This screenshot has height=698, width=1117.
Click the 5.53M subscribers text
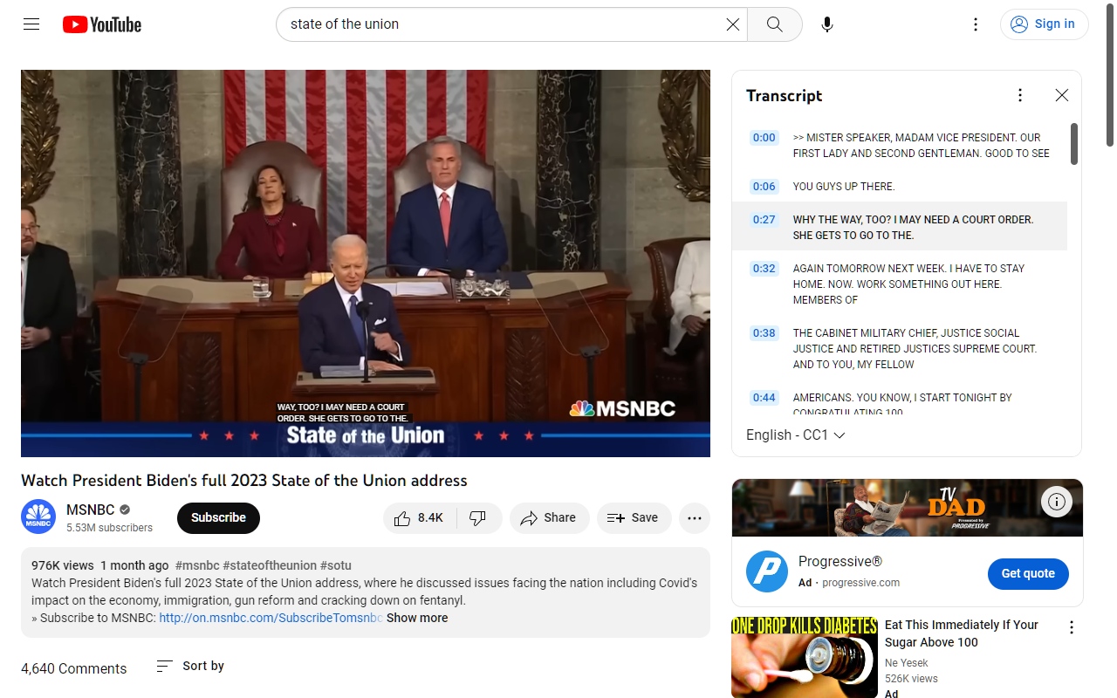[x=109, y=528]
